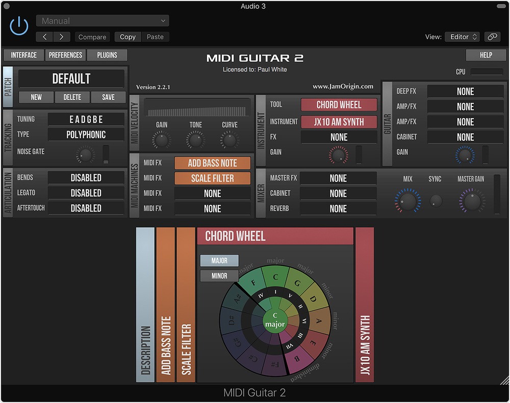Select the Major chord wheel mode
Screen dimensions: 510x403
(219, 261)
